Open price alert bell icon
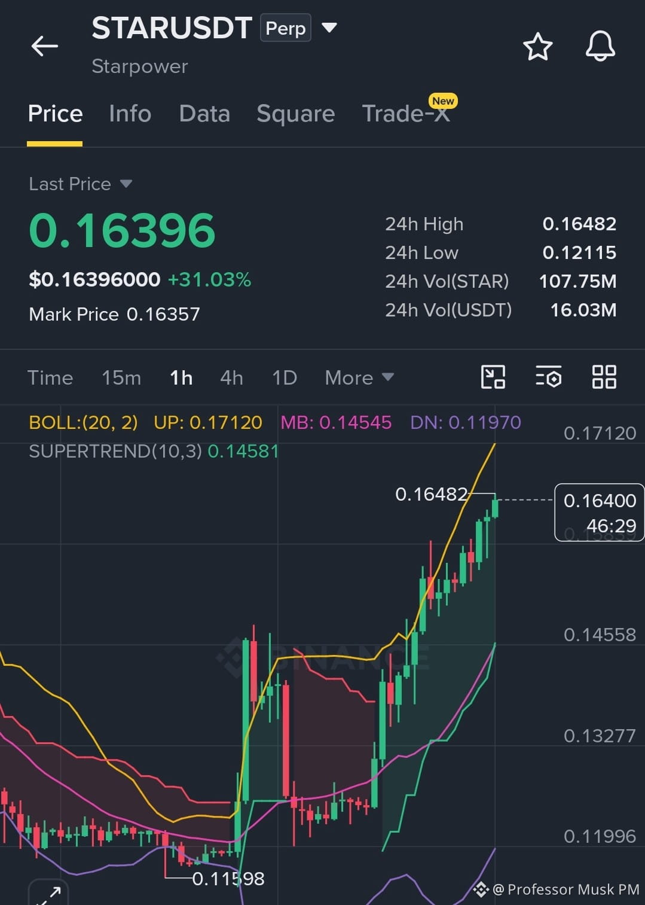The height and width of the screenshot is (905, 645). (600, 46)
